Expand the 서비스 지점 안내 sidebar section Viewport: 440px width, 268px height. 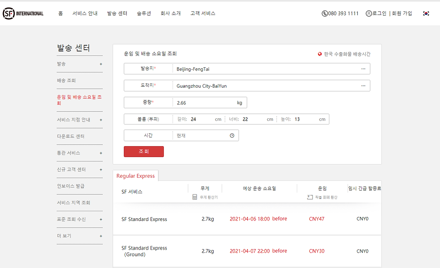pyautogui.click(x=101, y=120)
